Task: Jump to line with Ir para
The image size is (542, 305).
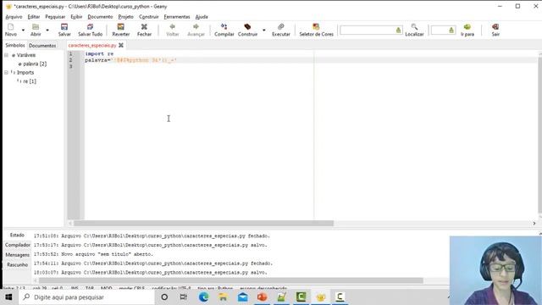Action: (x=467, y=30)
